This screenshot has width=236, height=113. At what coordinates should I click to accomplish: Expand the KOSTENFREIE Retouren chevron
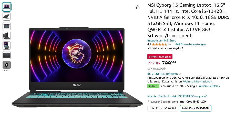coord(180,74)
